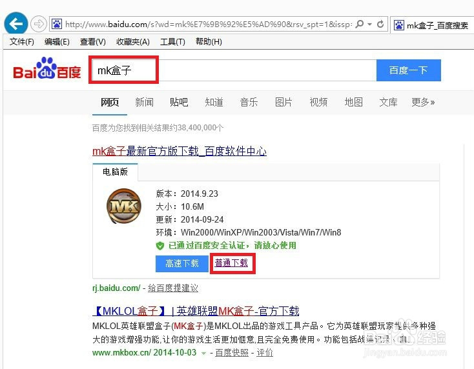The height and width of the screenshot is (369, 474).
Task: Click the search box containing mk盒子
Action: (x=234, y=70)
